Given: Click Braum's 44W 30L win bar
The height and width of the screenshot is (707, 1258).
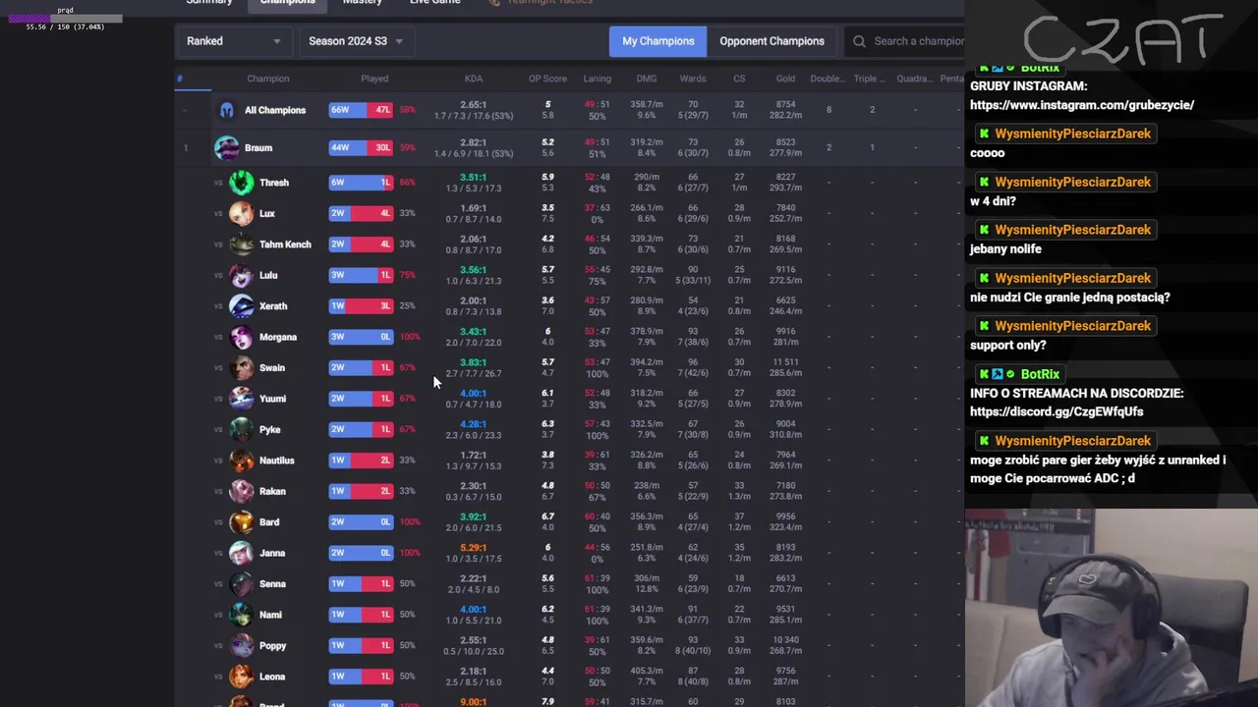Looking at the screenshot, I should click(361, 147).
